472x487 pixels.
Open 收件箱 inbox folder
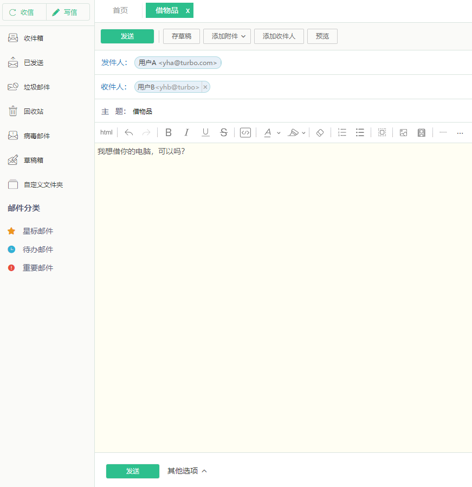pyautogui.click(x=34, y=38)
